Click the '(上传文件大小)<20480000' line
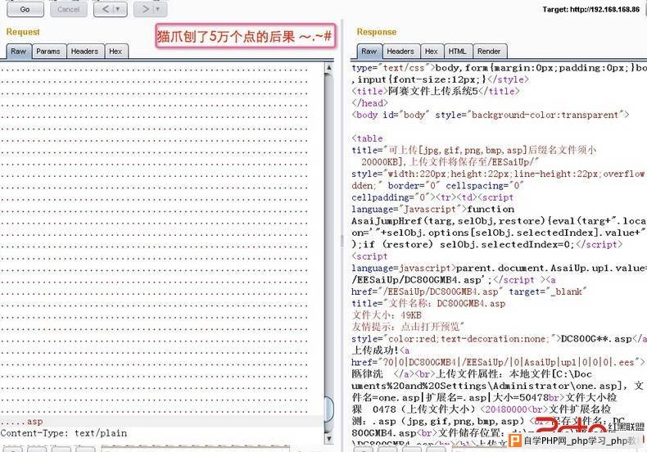 point(481,409)
